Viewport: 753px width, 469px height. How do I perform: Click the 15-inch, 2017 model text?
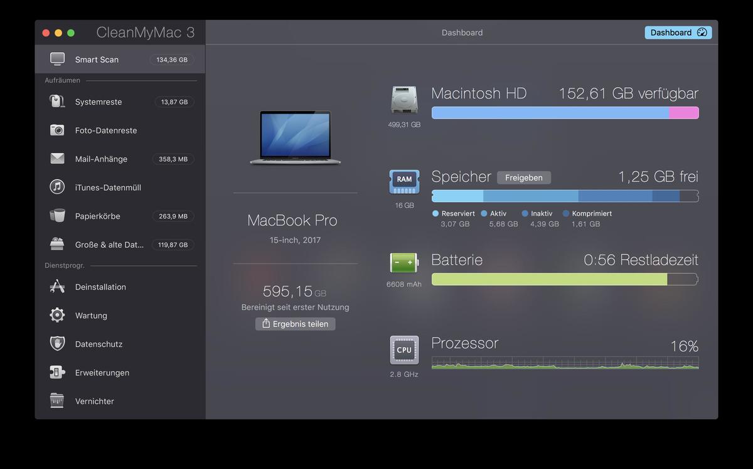[295, 240]
